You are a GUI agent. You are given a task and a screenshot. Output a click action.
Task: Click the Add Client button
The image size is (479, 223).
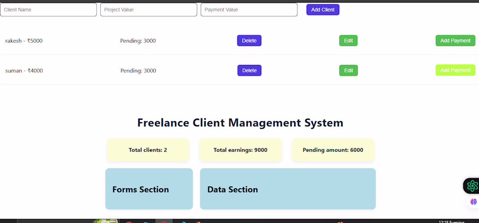pyautogui.click(x=323, y=10)
